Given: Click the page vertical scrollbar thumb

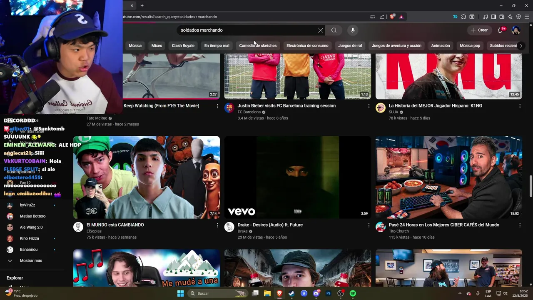Looking at the screenshot, I should click(531, 186).
